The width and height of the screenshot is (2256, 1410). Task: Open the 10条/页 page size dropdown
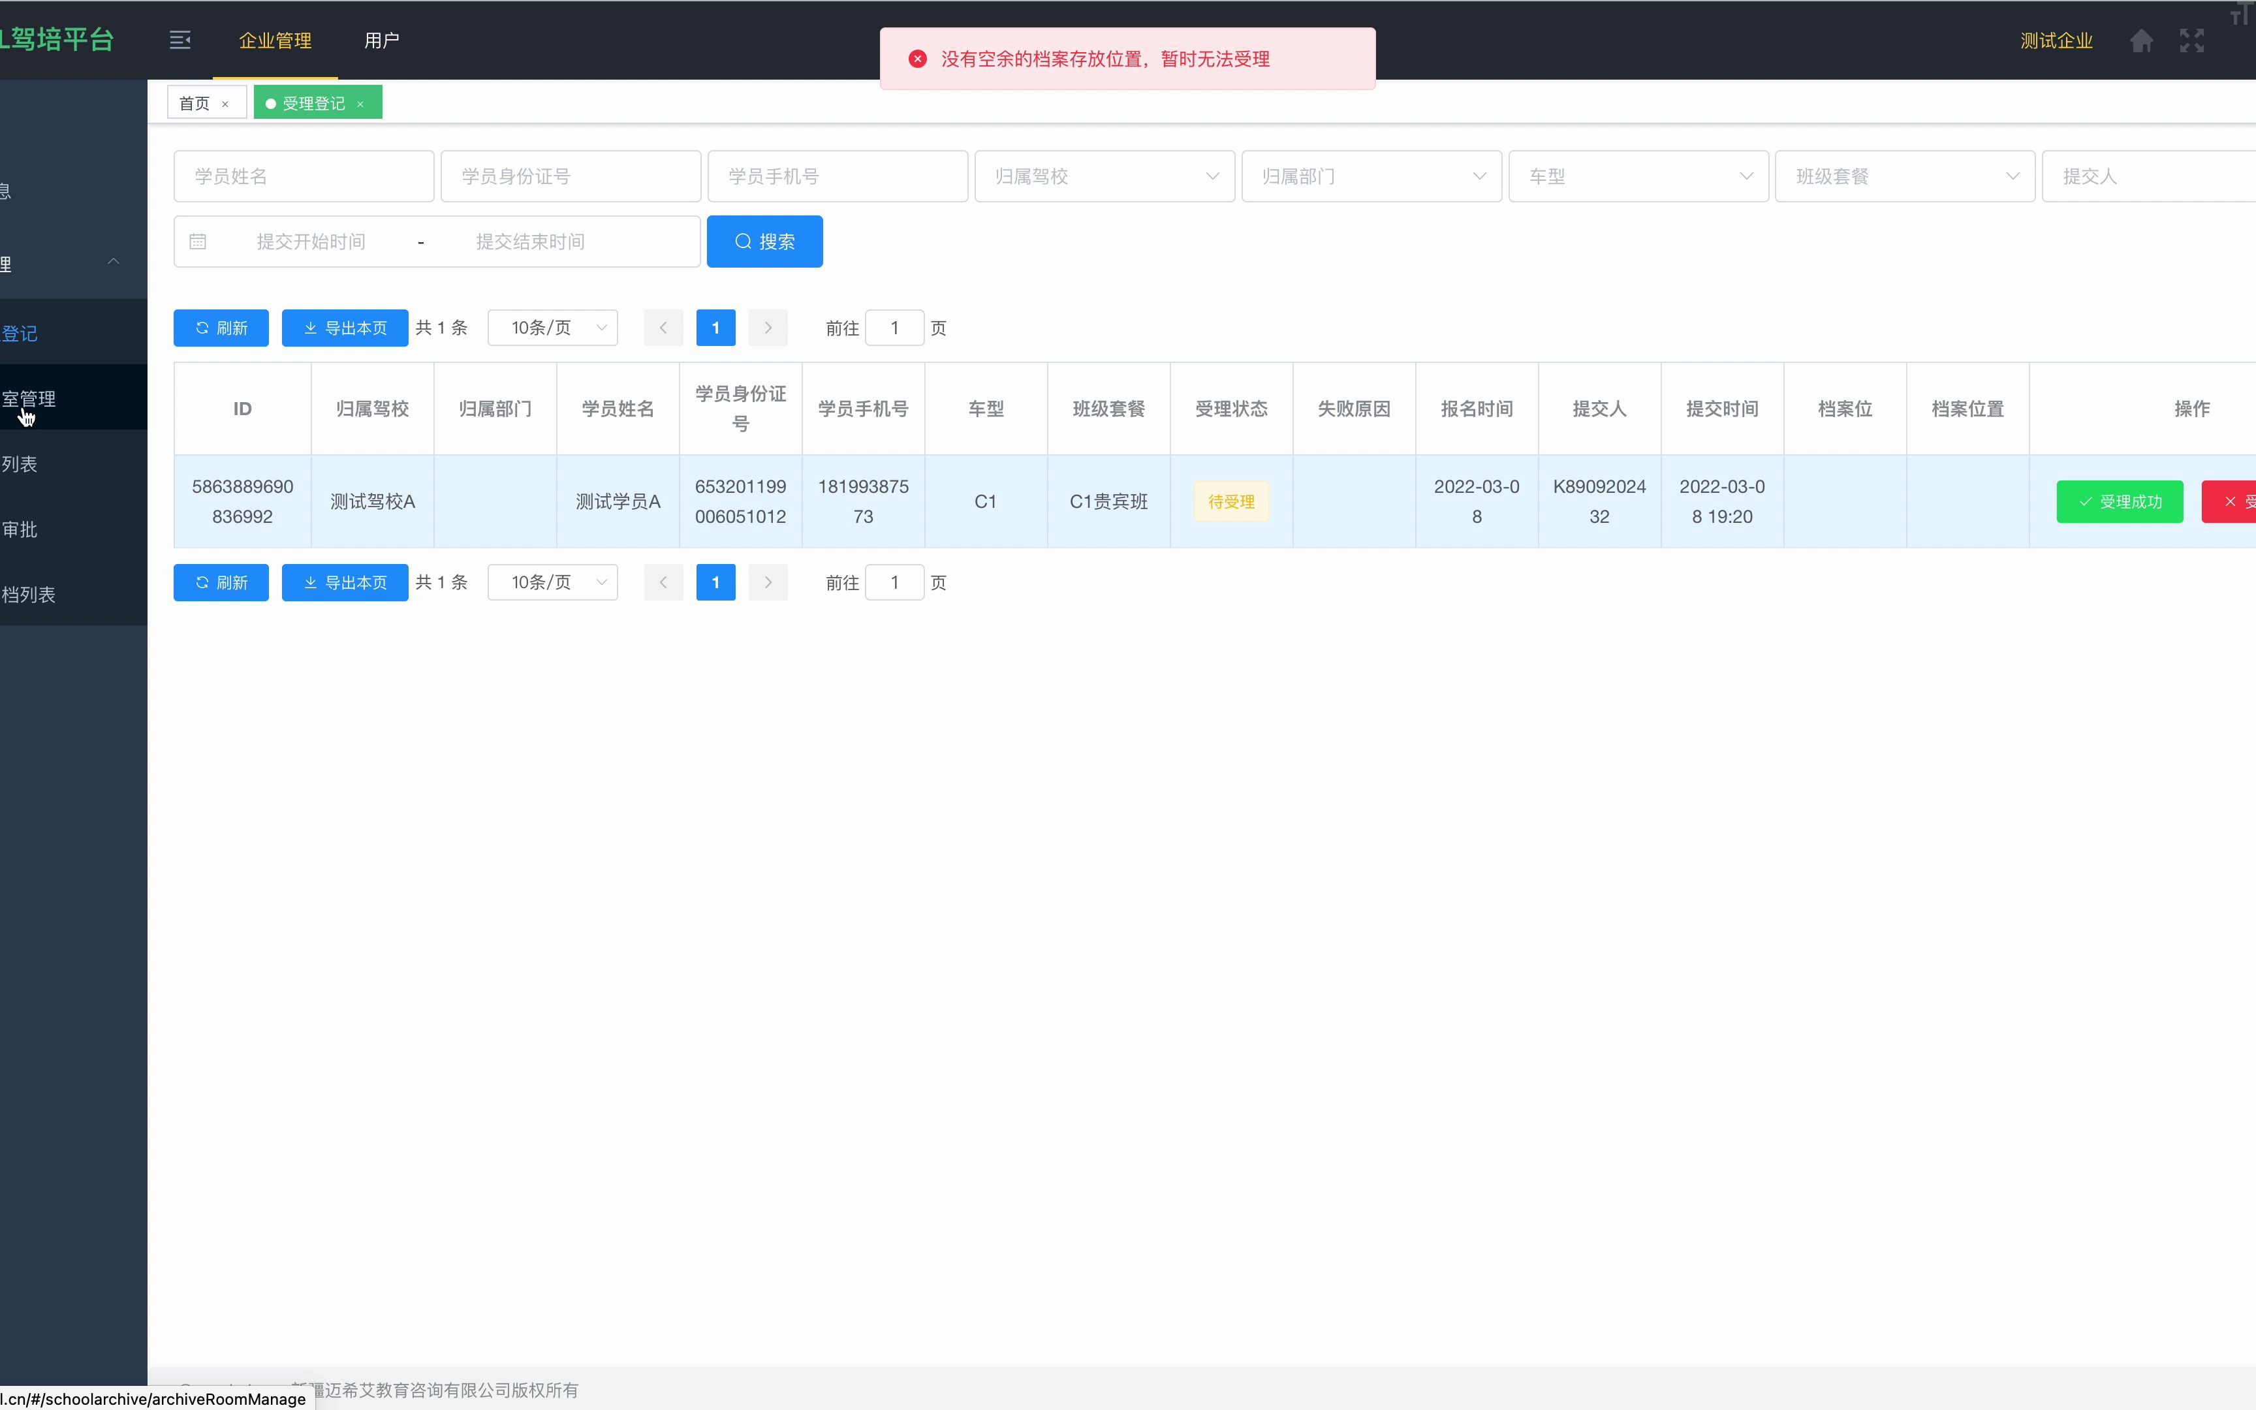click(553, 327)
